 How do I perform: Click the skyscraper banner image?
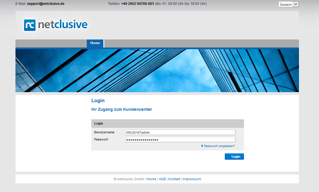tap(157, 70)
